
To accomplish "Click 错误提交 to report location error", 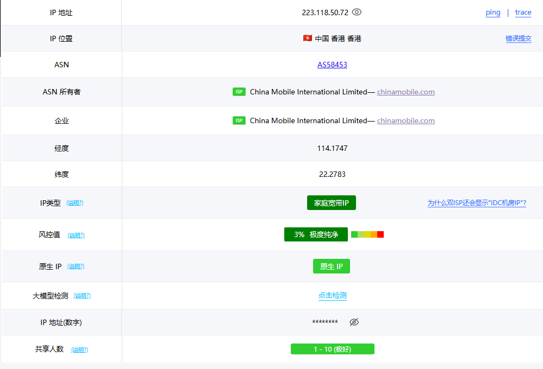I will pos(518,39).
